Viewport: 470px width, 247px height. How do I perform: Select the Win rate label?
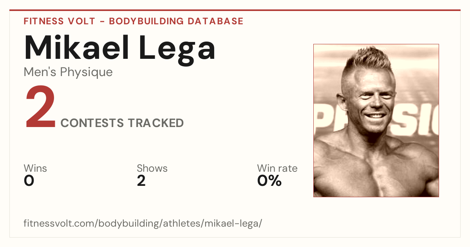pyautogui.click(x=277, y=168)
